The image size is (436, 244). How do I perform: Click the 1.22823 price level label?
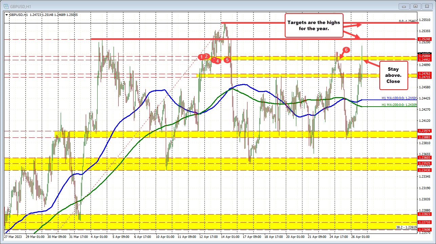click(x=424, y=214)
